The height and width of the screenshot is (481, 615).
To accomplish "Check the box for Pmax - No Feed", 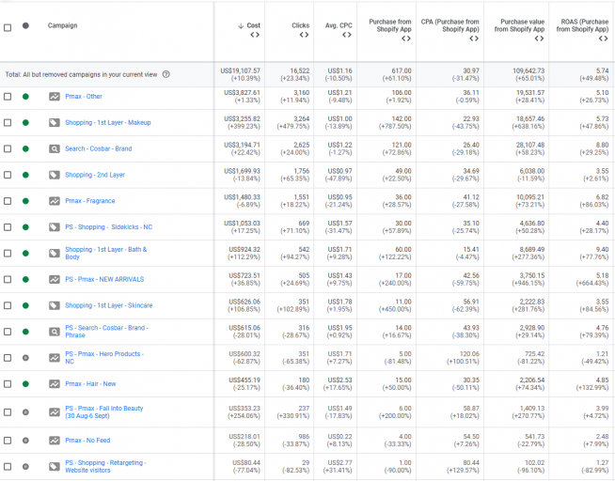I will (x=8, y=441).
